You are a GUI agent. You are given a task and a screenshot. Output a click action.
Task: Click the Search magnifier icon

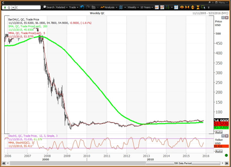click(x=44, y=7)
